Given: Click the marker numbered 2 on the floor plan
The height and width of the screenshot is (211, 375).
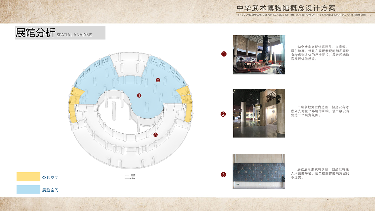Looking at the screenshot, I should [158, 80].
